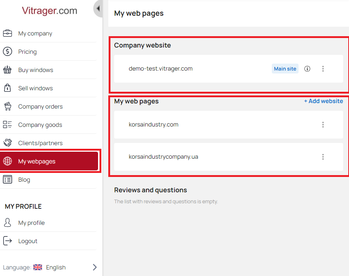Click the MY PROFILE section header
The width and height of the screenshot is (349, 276).
click(x=23, y=207)
